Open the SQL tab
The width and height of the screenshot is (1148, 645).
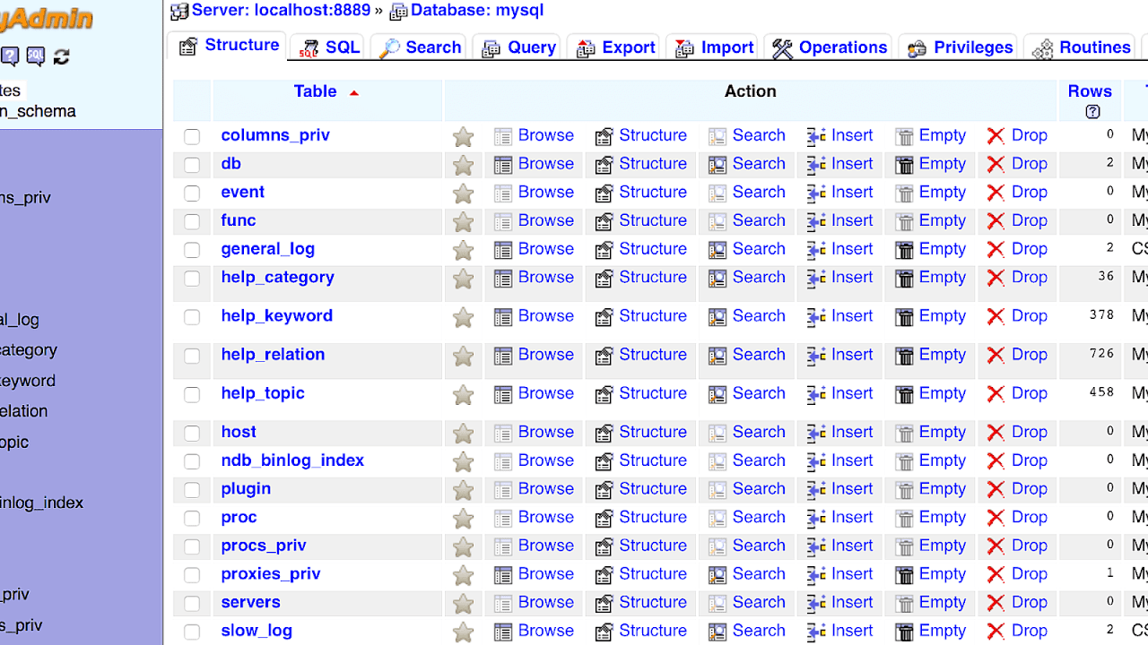click(329, 47)
